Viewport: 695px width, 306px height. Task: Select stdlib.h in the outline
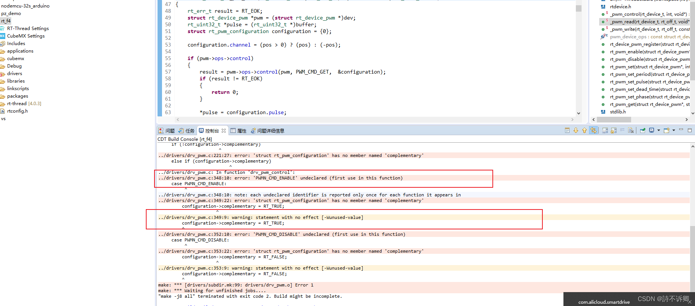click(618, 112)
